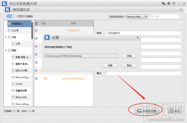
Task: Click the K logo in 设置 dialog
Action: click(x=47, y=37)
